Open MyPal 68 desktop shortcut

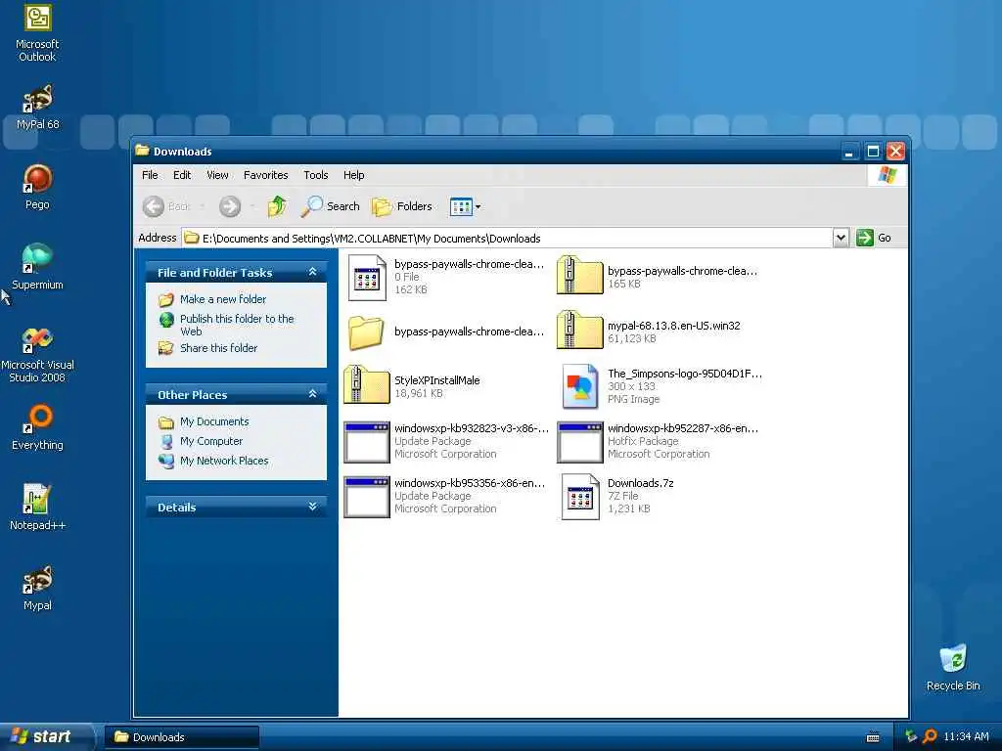(37, 107)
